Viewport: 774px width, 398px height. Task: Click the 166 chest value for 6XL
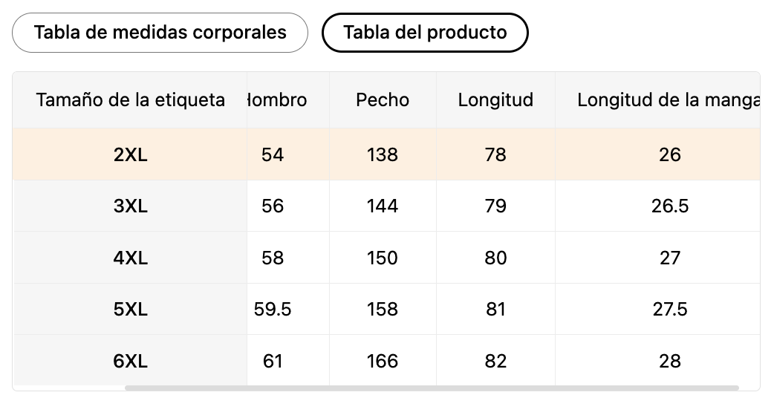383,361
